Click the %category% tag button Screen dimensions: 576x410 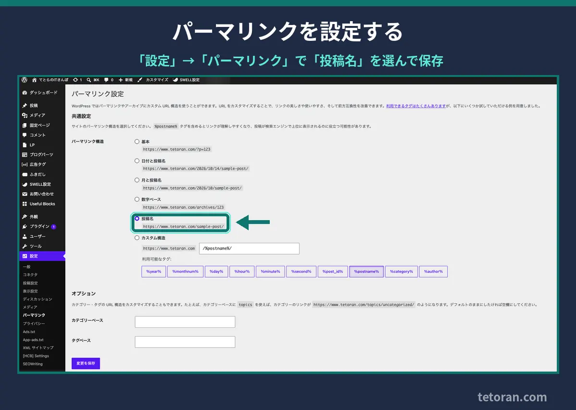coord(401,271)
